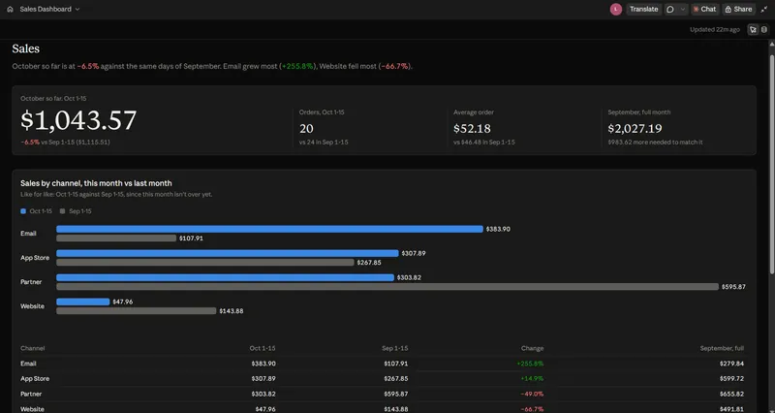
Task: Click the gray App Store bar
Action: [x=205, y=262]
